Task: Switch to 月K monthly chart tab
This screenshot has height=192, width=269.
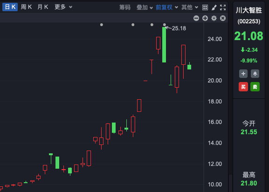Action: [x=43, y=7]
